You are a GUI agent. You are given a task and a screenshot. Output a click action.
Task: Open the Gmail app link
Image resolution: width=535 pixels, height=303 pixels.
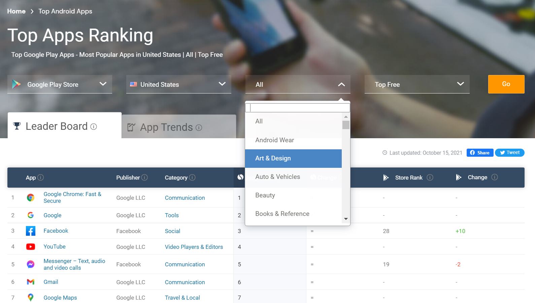(51, 282)
